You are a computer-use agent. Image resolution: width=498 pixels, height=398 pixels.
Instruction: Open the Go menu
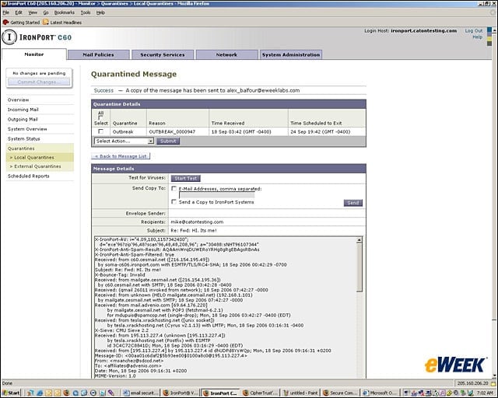tap(46, 12)
